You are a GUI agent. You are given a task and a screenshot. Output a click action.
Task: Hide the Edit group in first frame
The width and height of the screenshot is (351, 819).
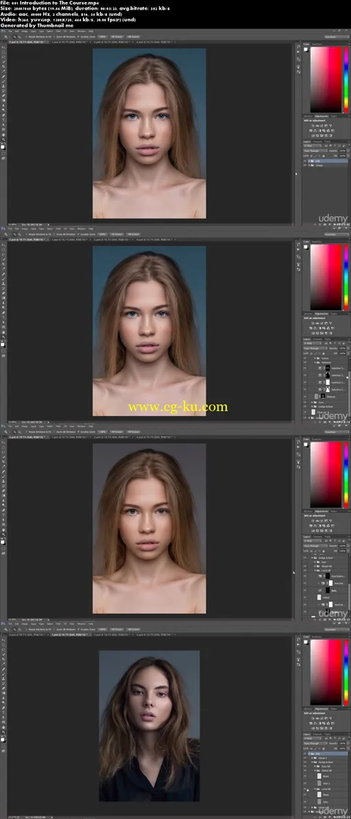point(304,161)
